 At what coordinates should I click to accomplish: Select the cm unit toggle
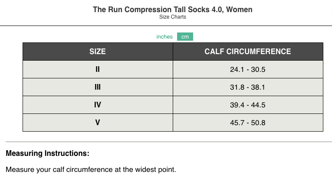185,37
